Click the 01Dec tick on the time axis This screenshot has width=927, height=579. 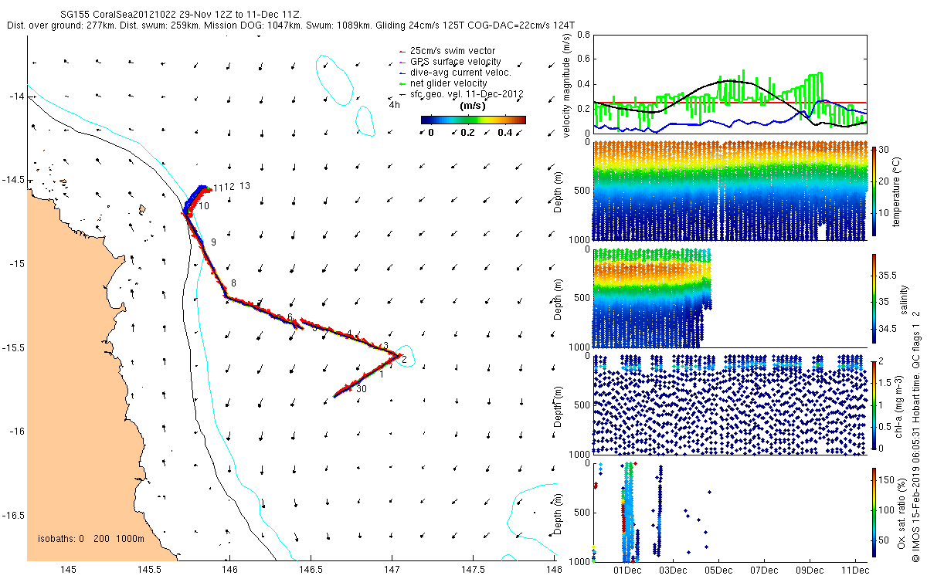627,571
